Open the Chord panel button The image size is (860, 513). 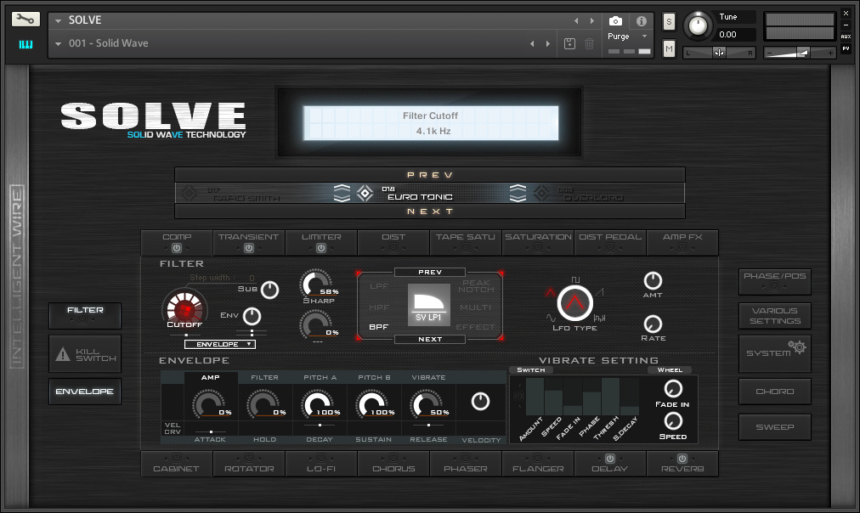tap(774, 392)
